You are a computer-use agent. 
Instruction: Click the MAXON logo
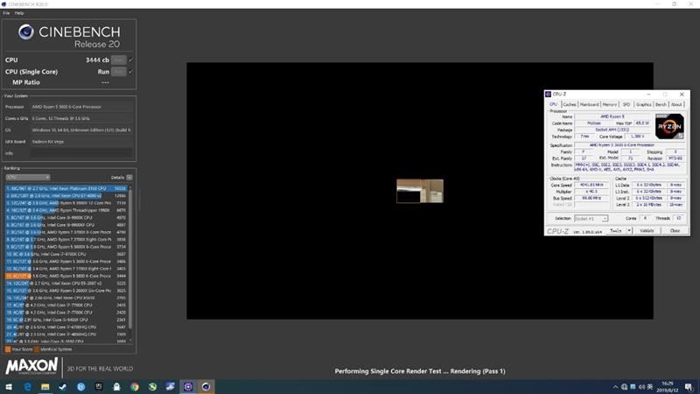(31, 366)
